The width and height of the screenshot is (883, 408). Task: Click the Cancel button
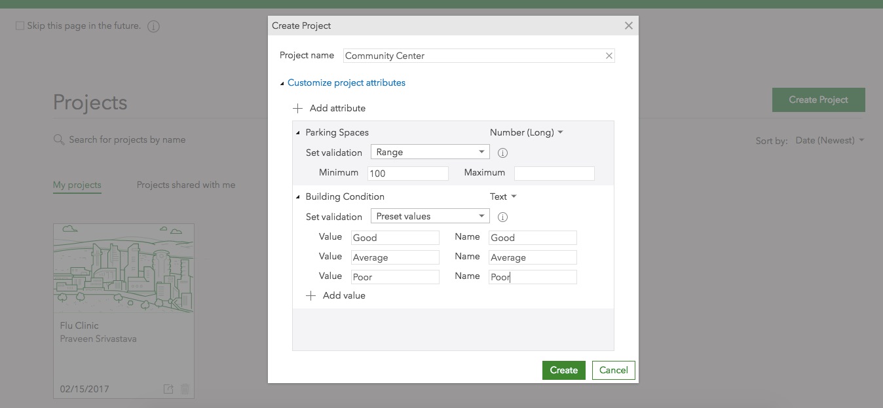click(613, 370)
